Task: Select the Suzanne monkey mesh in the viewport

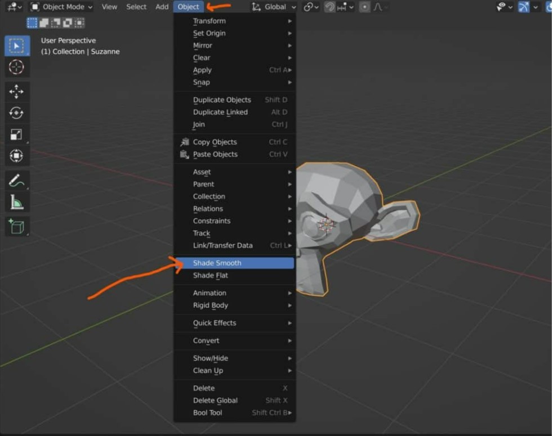Action: click(349, 214)
